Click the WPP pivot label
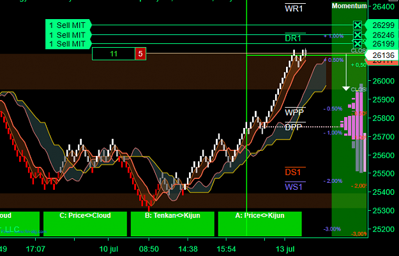The height and width of the screenshot is (256, 399). pyautogui.click(x=294, y=112)
